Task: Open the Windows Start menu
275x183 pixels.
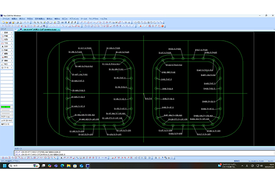Action: [x=5, y=166]
